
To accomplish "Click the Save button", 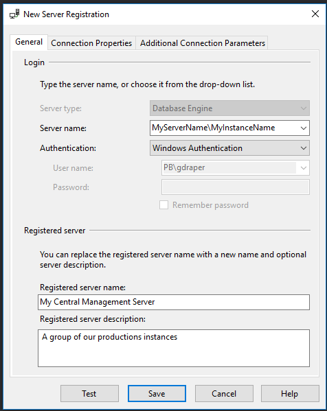I will (157, 393).
